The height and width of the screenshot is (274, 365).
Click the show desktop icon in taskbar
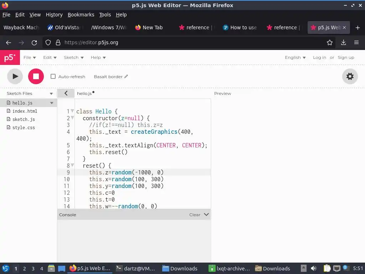(62, 269)
